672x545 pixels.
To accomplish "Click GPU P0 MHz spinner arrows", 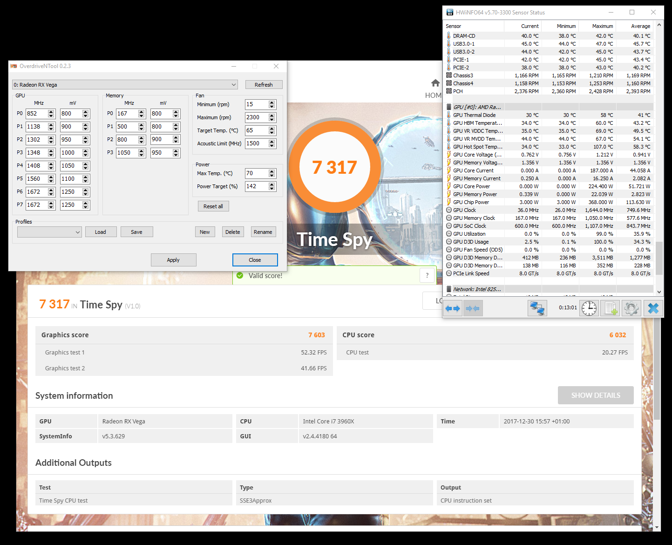I will (51, 114).
